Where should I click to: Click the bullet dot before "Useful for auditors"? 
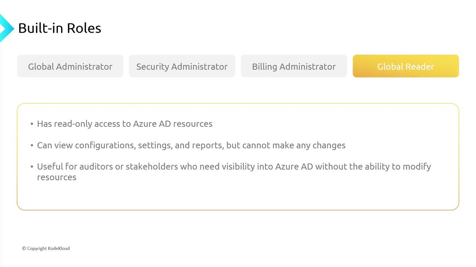point(32,167)
